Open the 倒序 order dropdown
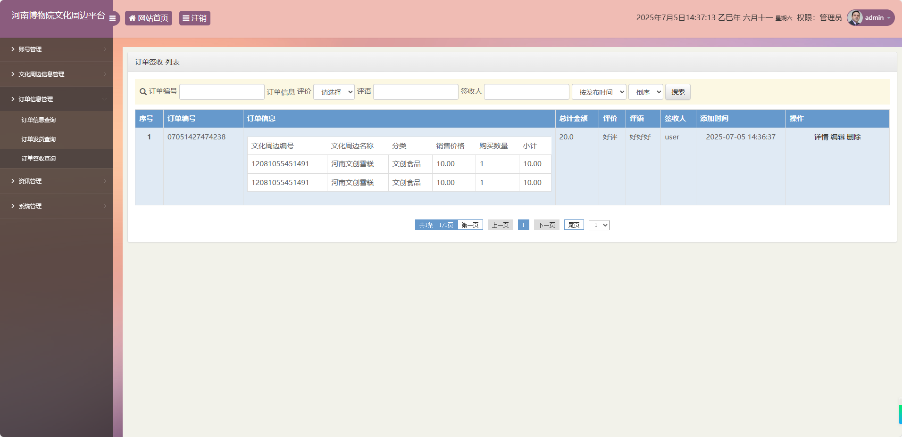This screenshot has width=902, height=437. click(x=645, y=92)
